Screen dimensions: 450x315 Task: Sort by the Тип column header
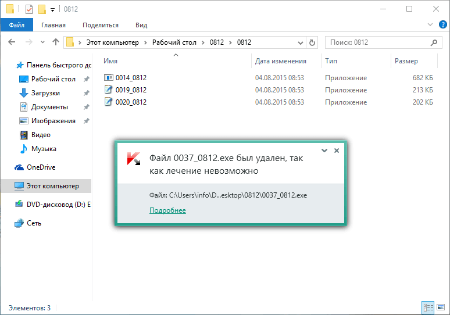coord(331,61)
